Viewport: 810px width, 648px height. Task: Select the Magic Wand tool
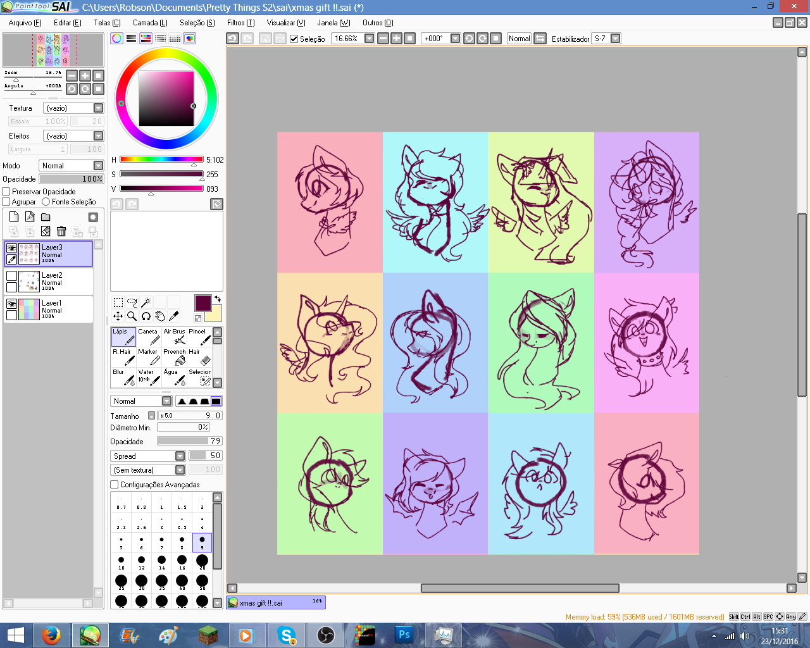pos(146,302)
